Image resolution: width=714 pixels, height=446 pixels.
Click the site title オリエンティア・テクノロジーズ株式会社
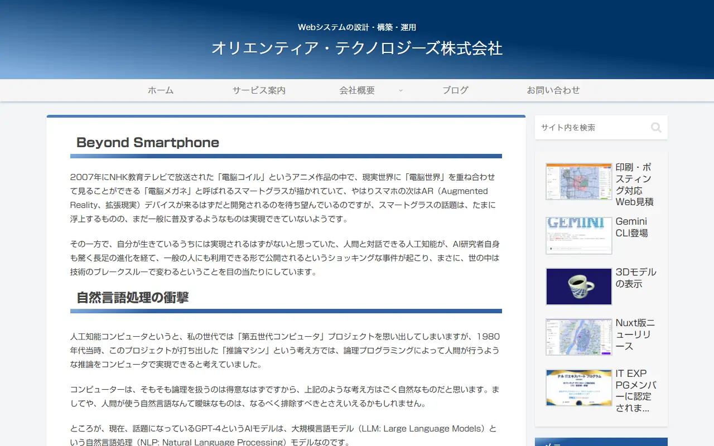tap(357, 49)
